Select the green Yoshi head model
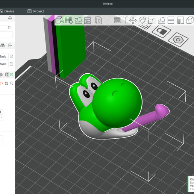Viewport: 194px width, 194px height. [x=117, y=103]
